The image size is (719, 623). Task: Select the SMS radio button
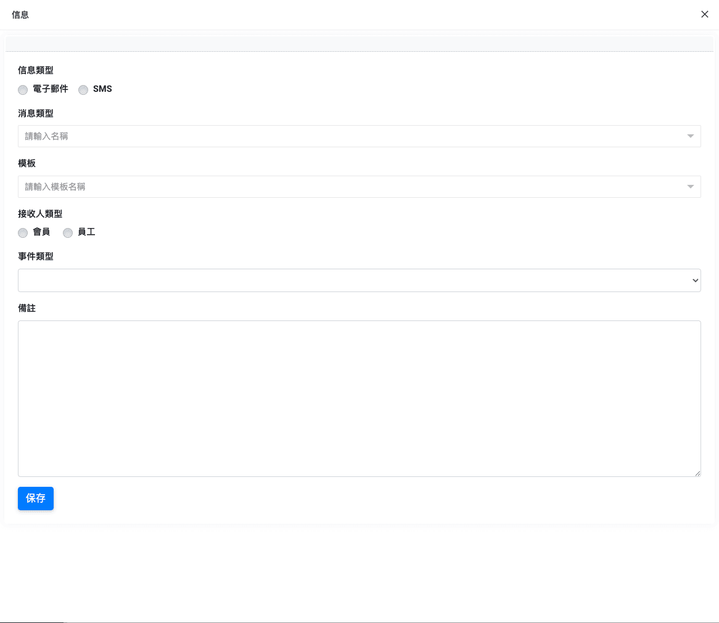83,90
